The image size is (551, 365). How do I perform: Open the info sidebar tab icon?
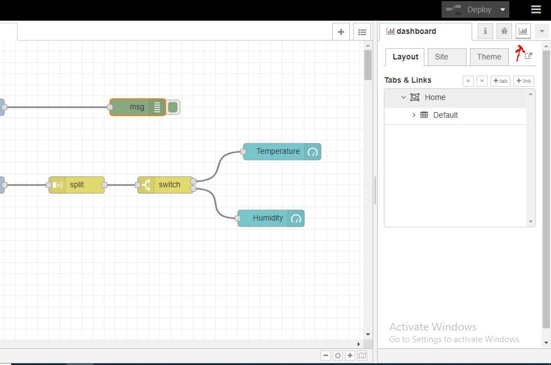click(x=485, y=31)
